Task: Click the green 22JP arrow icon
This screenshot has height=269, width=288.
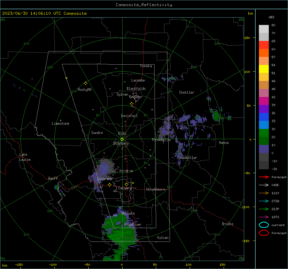Action: (x=264, y=209)
